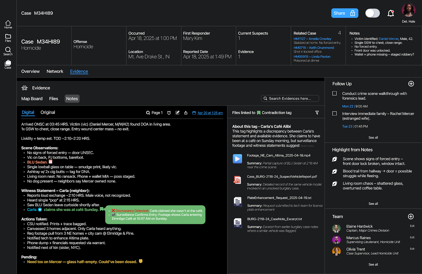Open PlateEnhancement_Request TXT file icon

[238, 202]
